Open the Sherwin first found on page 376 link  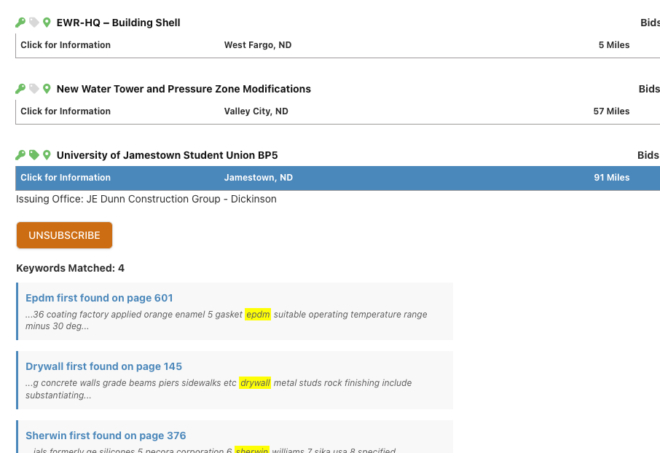coord(106,436)
